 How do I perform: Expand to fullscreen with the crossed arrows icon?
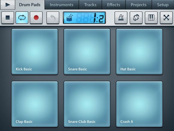166,17
